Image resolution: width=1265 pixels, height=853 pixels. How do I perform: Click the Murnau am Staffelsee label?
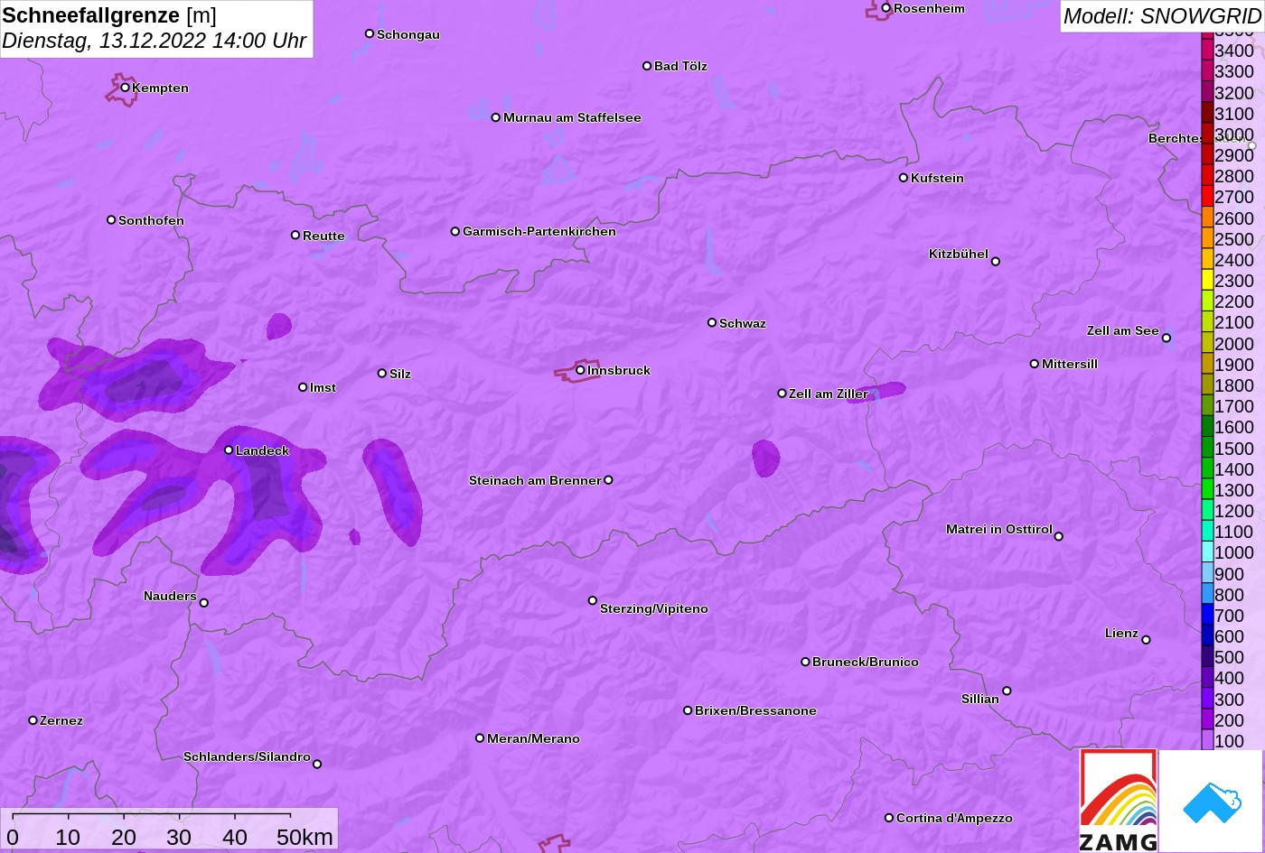pos(572,118)
